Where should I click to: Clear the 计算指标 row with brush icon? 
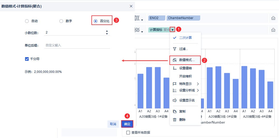click(x=273, y=30)
